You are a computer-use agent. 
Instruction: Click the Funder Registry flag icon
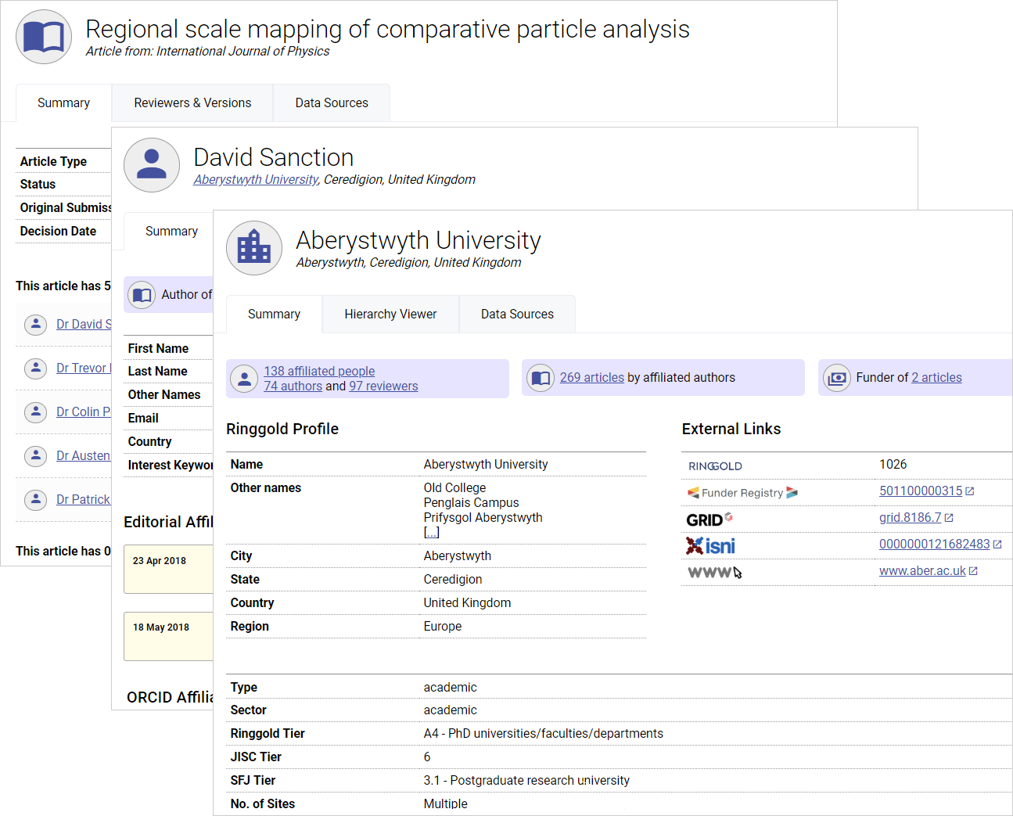point(692,493)
